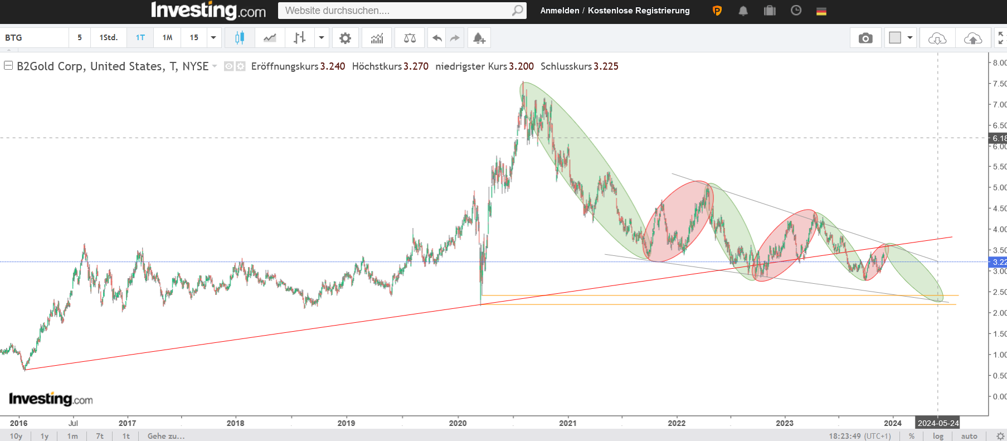Select the bar chart type button
This screenshot has height=441, width=1007.
(x=300, y=38)
